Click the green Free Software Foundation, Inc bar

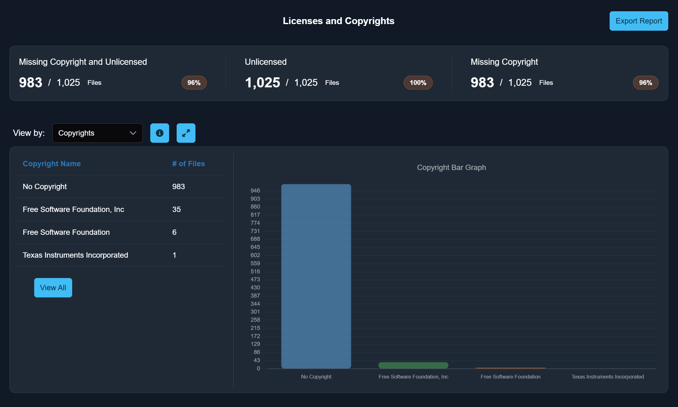(413, 365)
